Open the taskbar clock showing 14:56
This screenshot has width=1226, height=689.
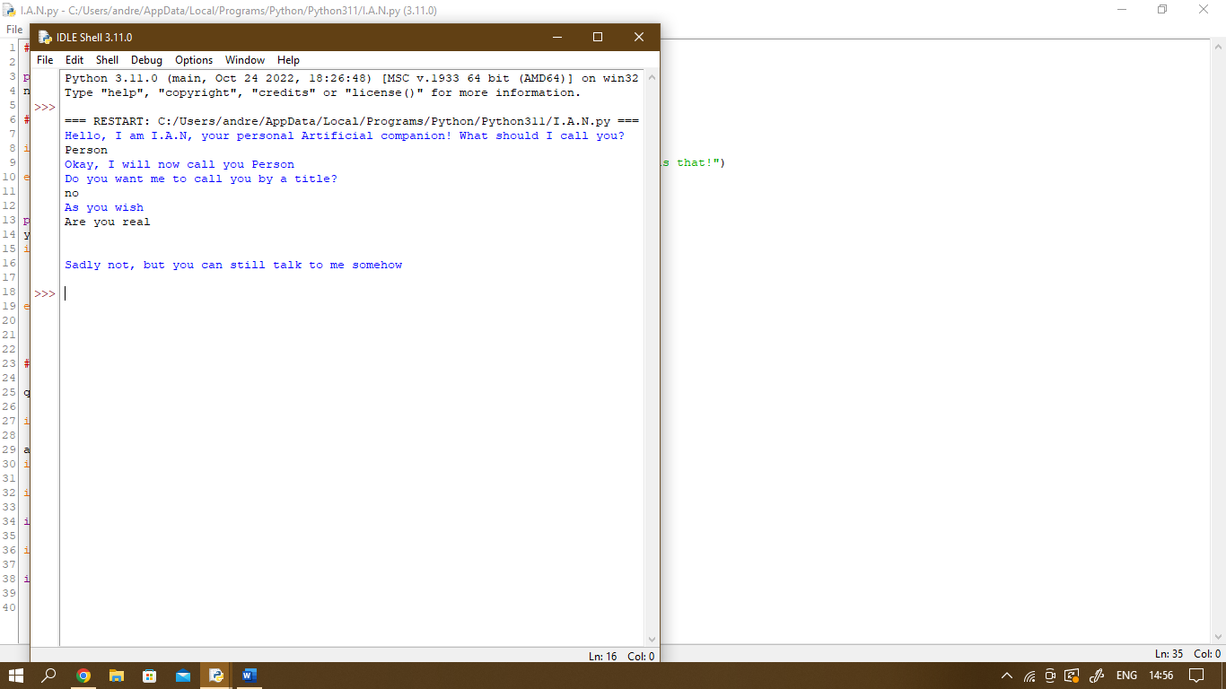[x=1160, y=676]
